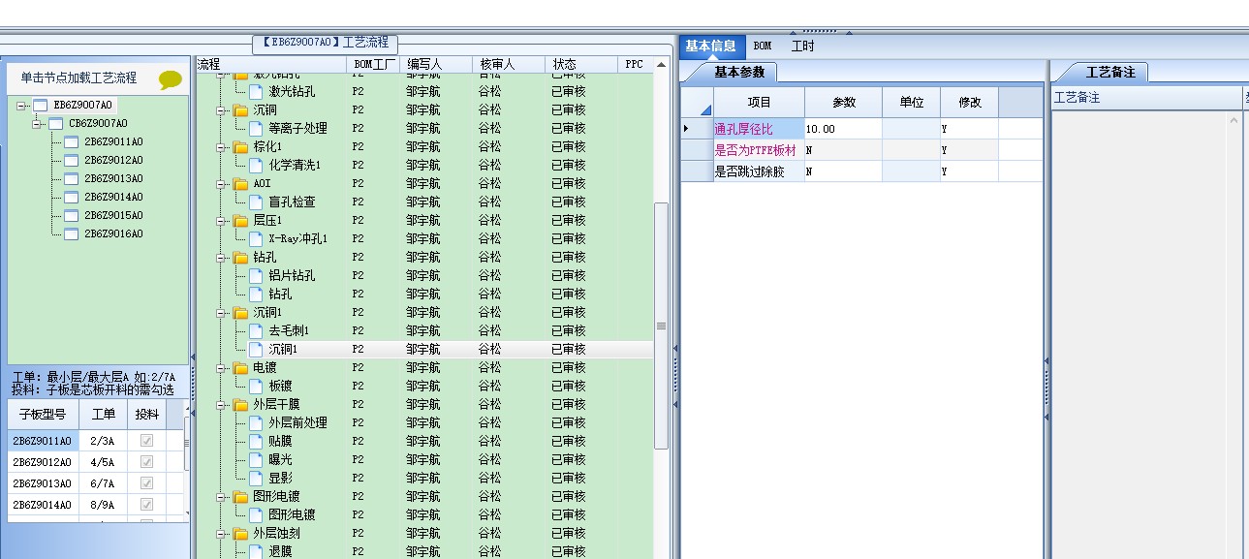The height and width of the screenshot is (559, 1249).
Task: Click folder icon of AOI group
Action: [240, 183]
